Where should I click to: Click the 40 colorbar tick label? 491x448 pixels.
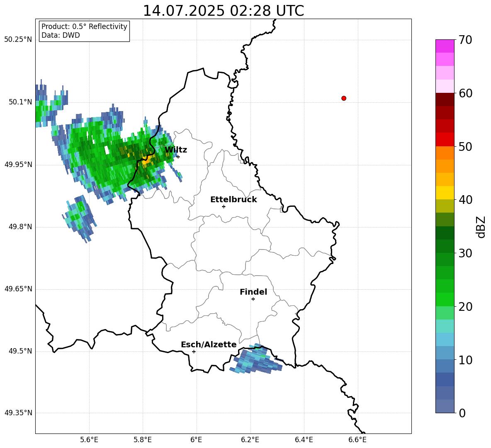pos(465,200)
